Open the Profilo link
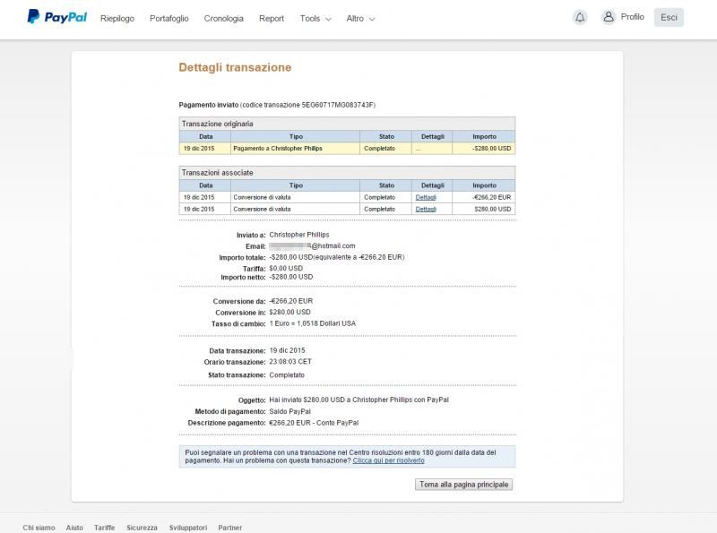 click(x=633, y=17)
